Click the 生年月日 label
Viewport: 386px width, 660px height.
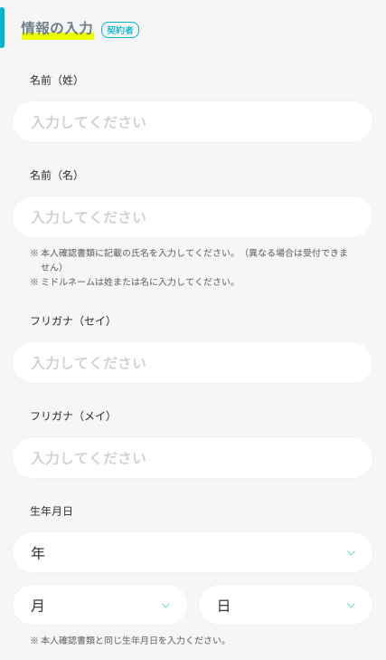[x=52, y=511]
